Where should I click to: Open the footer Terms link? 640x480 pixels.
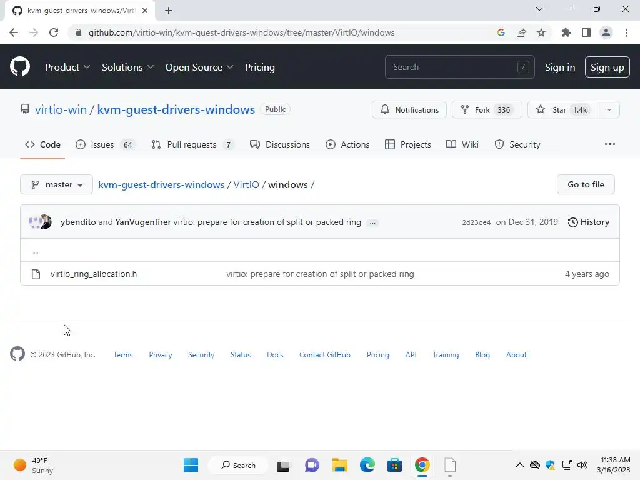pyautogui.click(x=123, y=355)
